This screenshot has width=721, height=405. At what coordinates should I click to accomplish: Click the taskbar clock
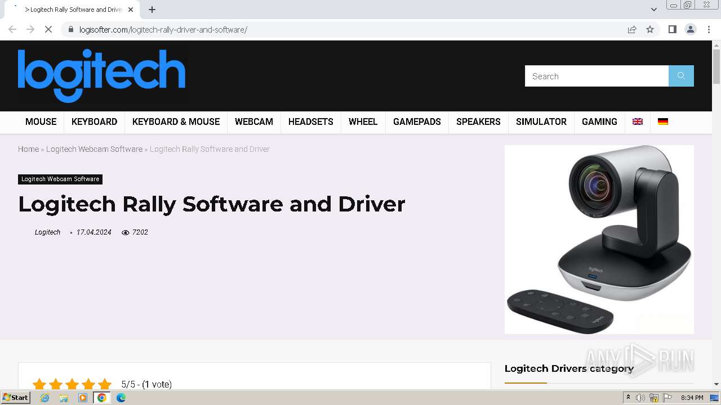[692, 398]
